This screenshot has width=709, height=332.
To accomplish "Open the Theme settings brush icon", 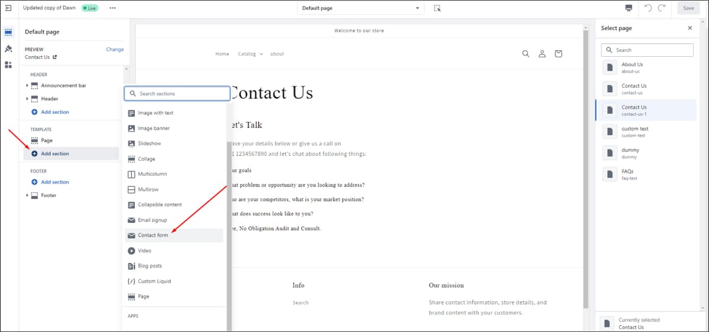I will [x=9, y=48].
